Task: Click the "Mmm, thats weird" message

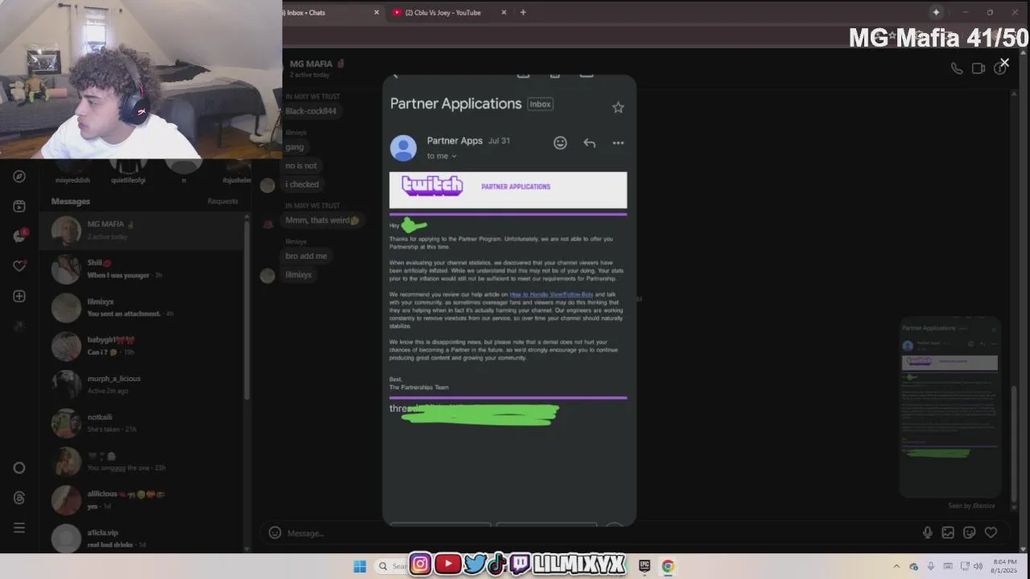Action: click(x=322, y=220)
